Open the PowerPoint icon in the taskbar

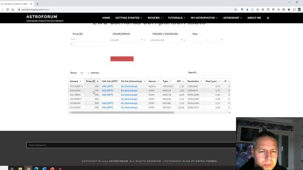(53, 169)
